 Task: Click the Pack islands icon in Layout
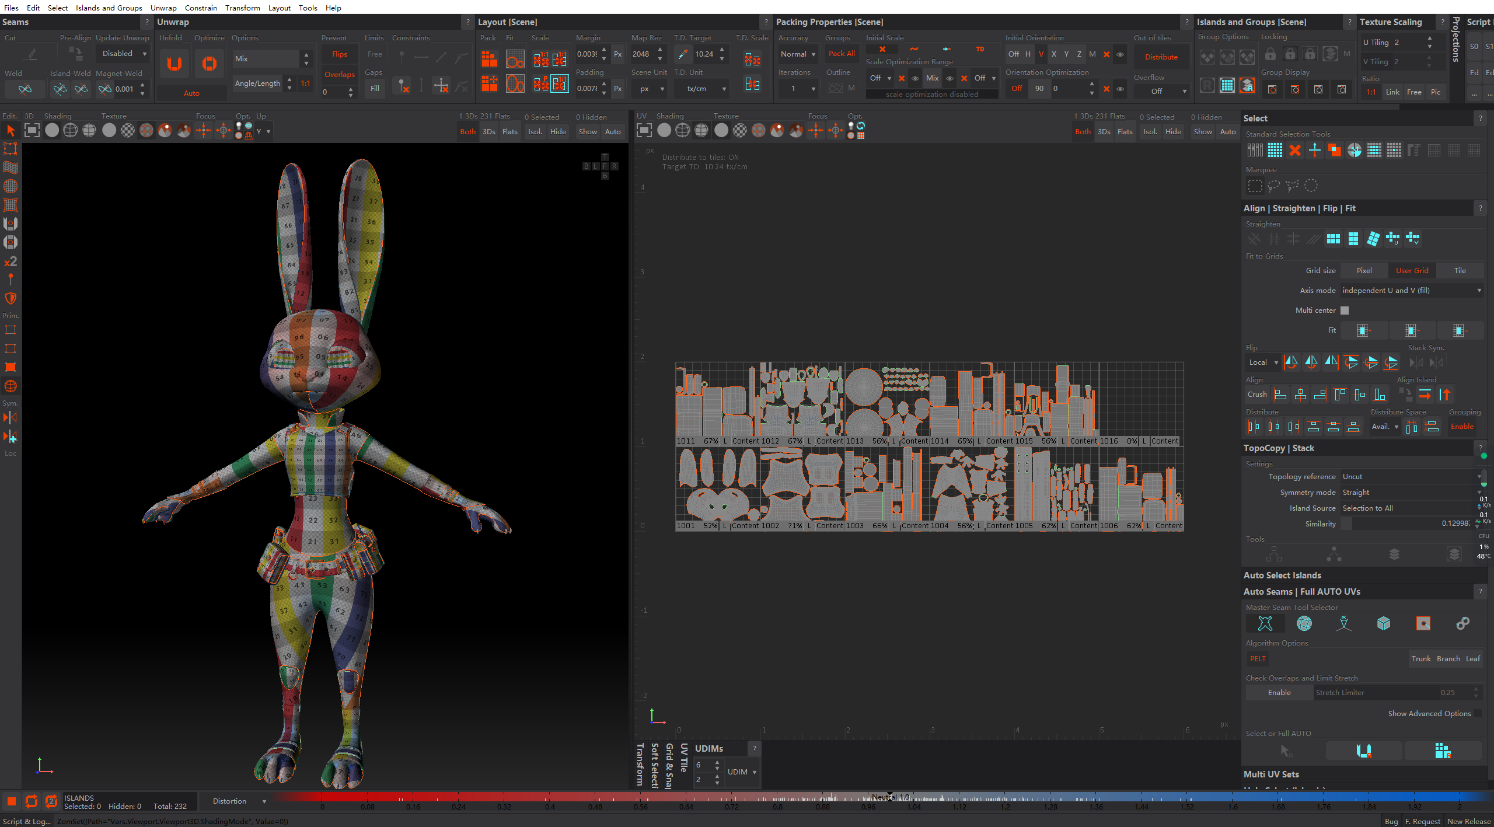pos(489,59)
